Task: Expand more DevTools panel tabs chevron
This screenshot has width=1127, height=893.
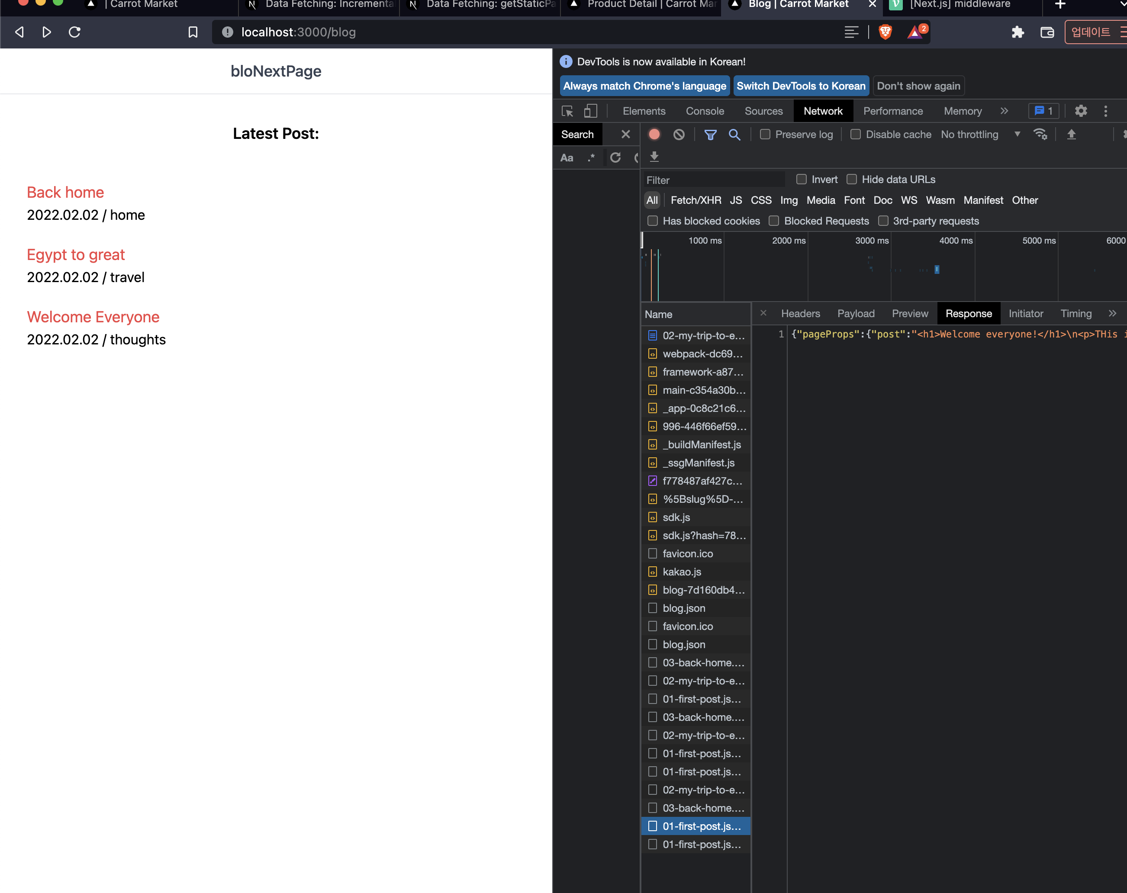Action: [x=1004, y=111]
